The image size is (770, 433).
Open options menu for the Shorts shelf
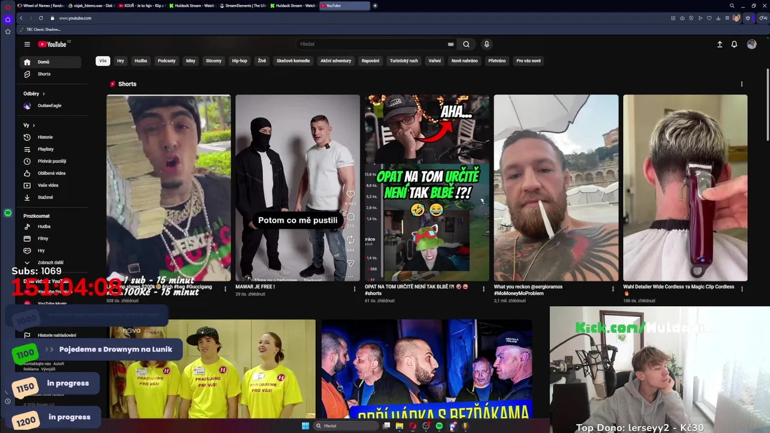[742, 84]
